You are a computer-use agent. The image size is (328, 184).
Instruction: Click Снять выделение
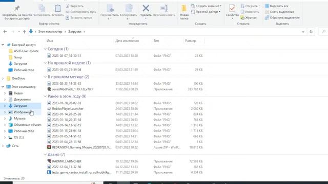click(x=279, y=12)
